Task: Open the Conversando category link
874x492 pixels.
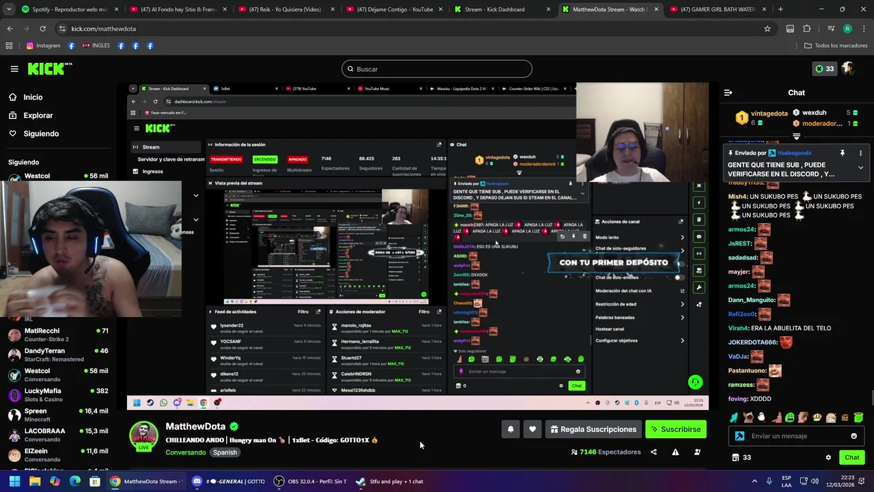Action: (186, 452)
